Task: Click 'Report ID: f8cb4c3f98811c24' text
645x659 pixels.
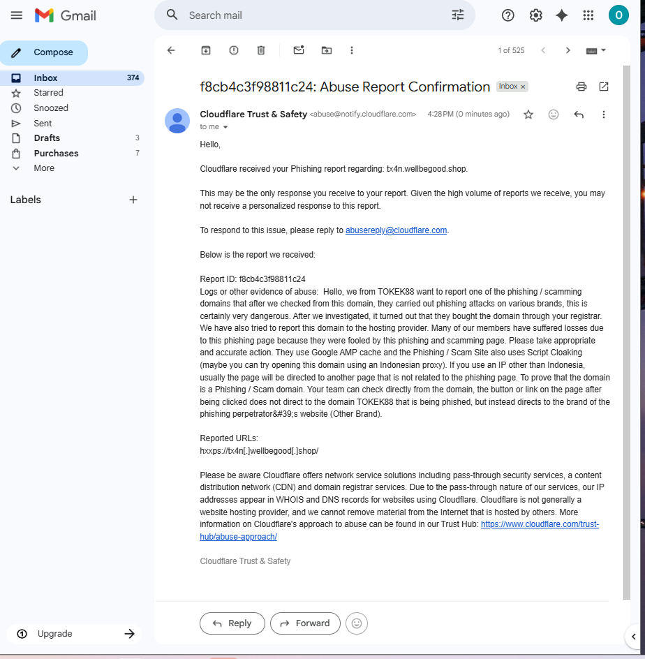Action: click(253, 279)
